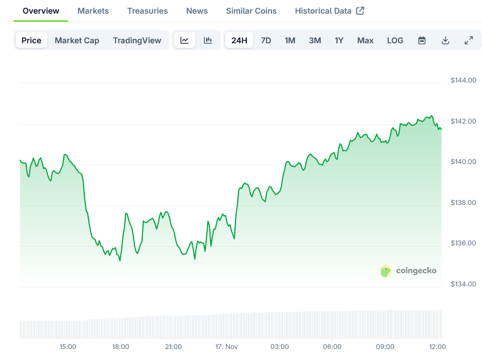
Task: Open the Treasuries tab
Action: point(147,10)
